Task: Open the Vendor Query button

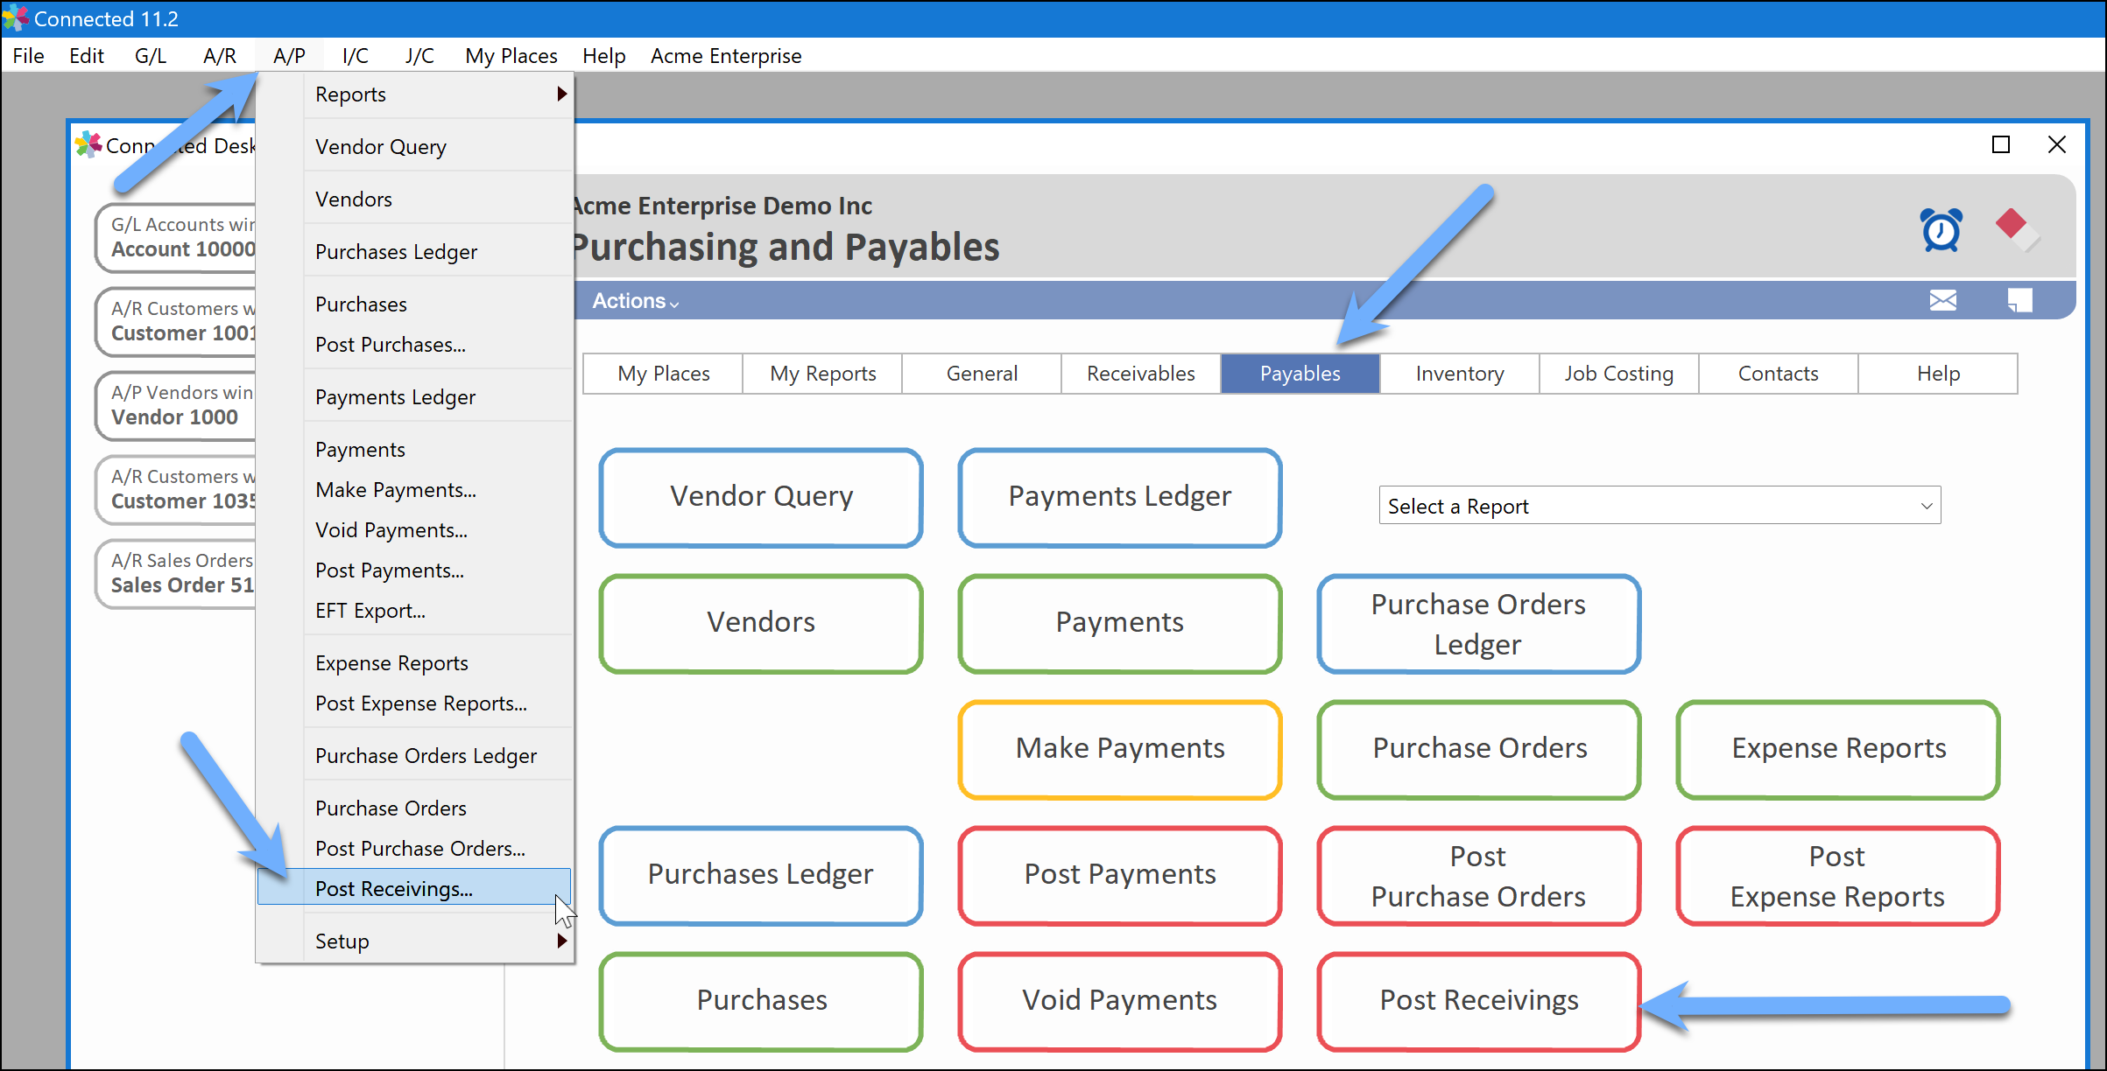Action: (760, 496)
